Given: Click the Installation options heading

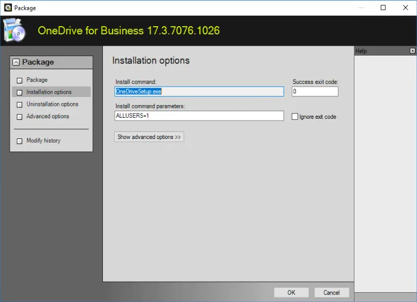Looking at the screenshot, I should tap(151, 61).
